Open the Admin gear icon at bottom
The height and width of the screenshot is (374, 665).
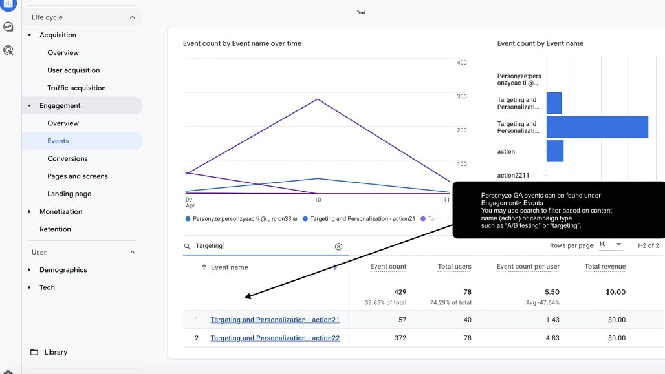coord(8,372)
